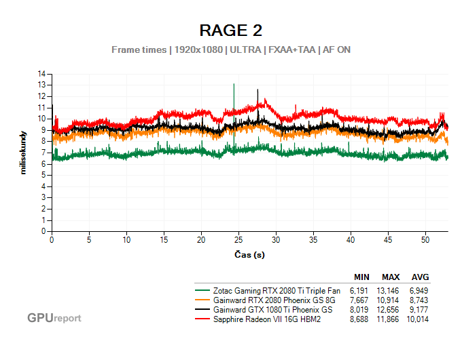
Task: Click the MIN value 7,667
Action: coord(359,300)
